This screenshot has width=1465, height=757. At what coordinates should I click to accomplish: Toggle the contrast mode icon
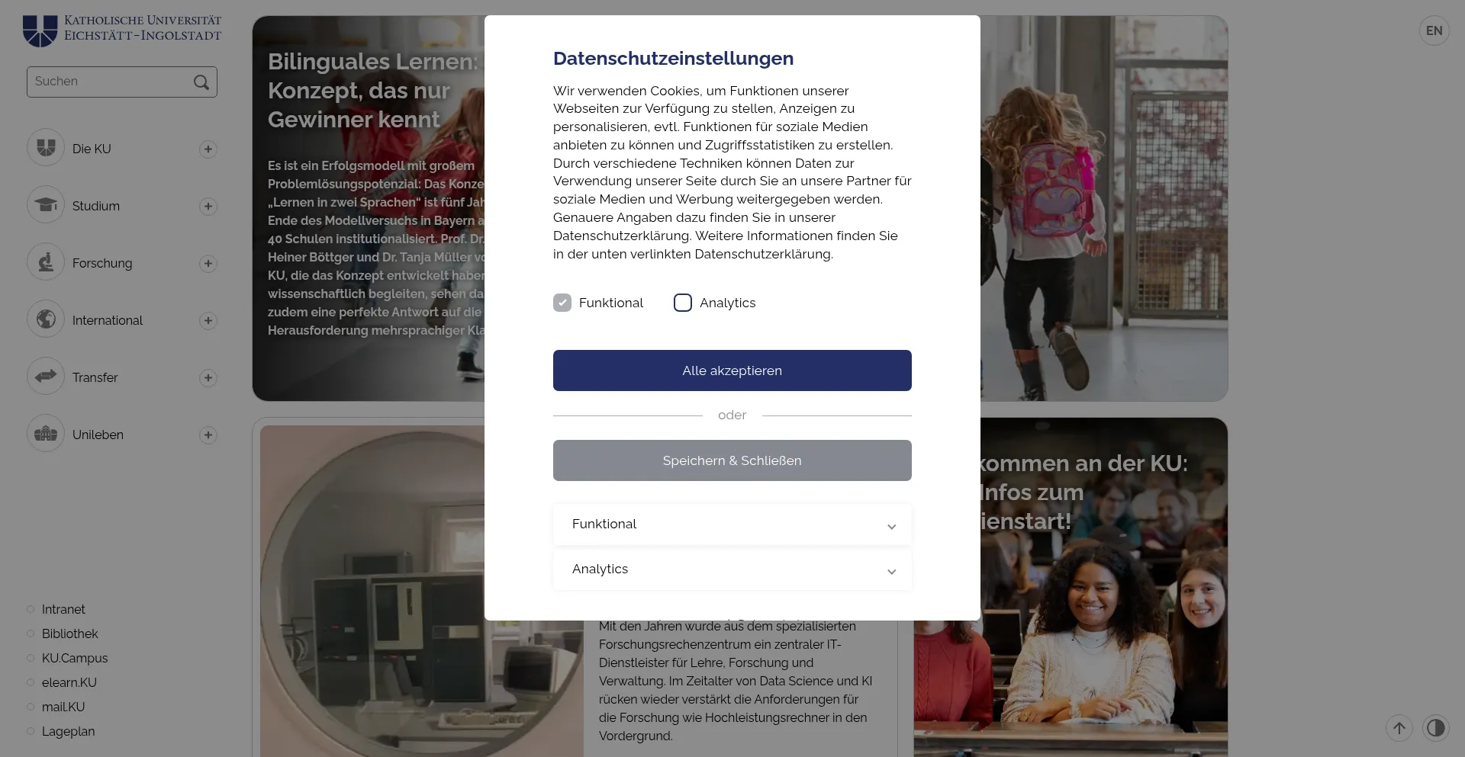click(x=1435, y=728)
